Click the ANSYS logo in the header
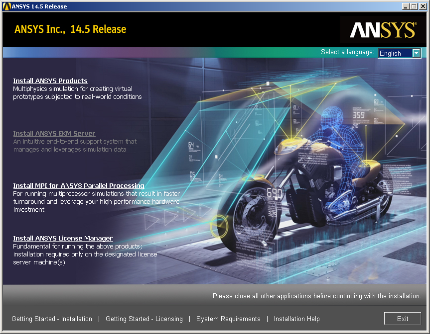Screen dimensions: 430x334 point(383,30)
